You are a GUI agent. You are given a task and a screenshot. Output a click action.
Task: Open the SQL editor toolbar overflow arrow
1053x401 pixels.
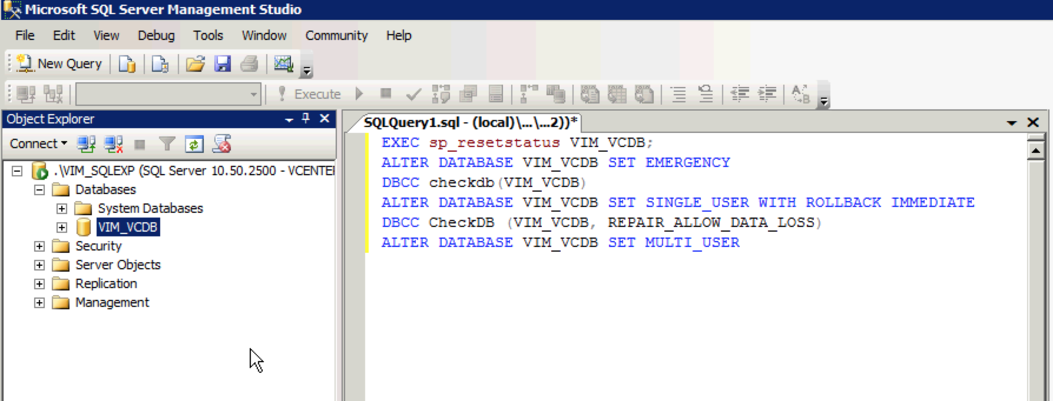[824, 101]
